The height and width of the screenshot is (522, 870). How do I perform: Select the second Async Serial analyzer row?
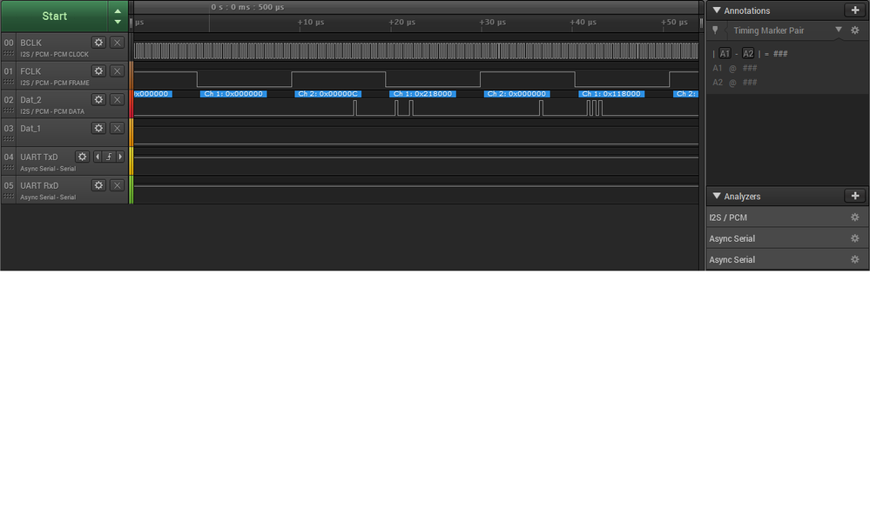point(787,259)
